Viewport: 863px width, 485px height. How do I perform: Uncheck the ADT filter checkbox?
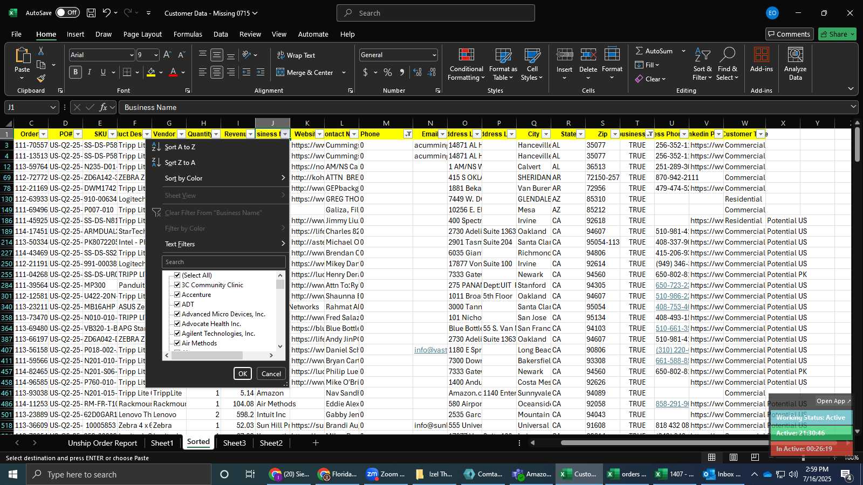click(177, 304)
